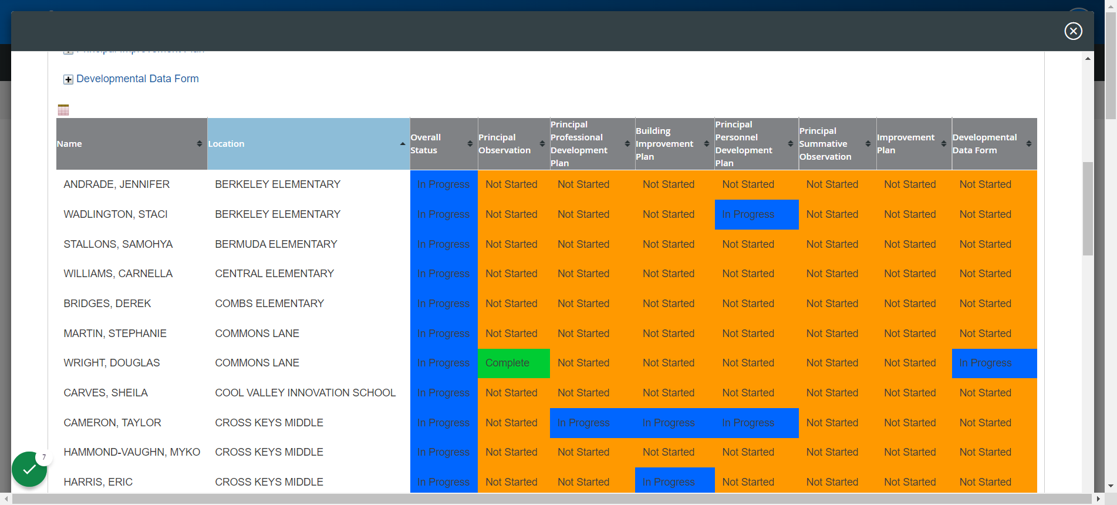Sort by Principal Personnel Development Plan header
The height and width of the screenshot is (505, 1117).
(757, 144)
